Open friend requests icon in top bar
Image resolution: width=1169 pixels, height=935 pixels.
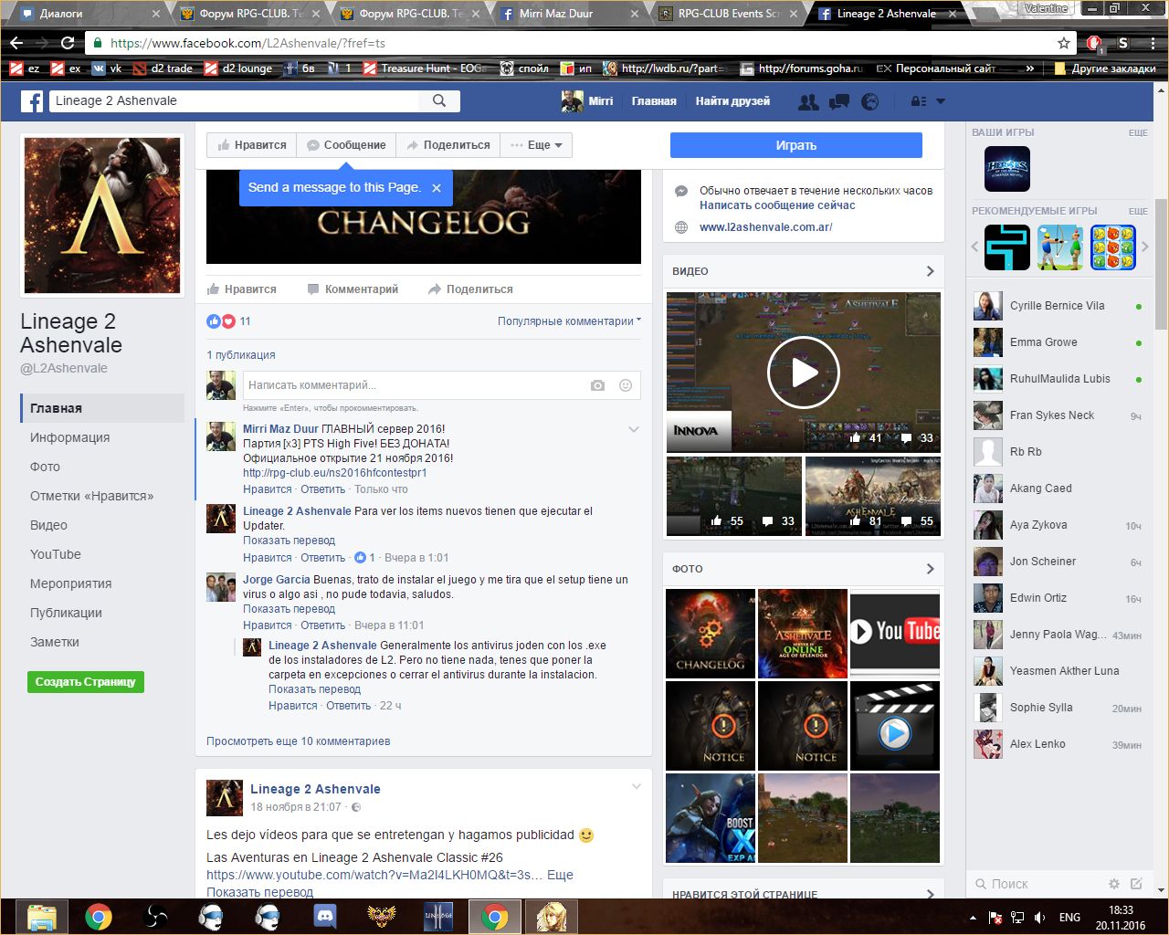pos(808,102)
